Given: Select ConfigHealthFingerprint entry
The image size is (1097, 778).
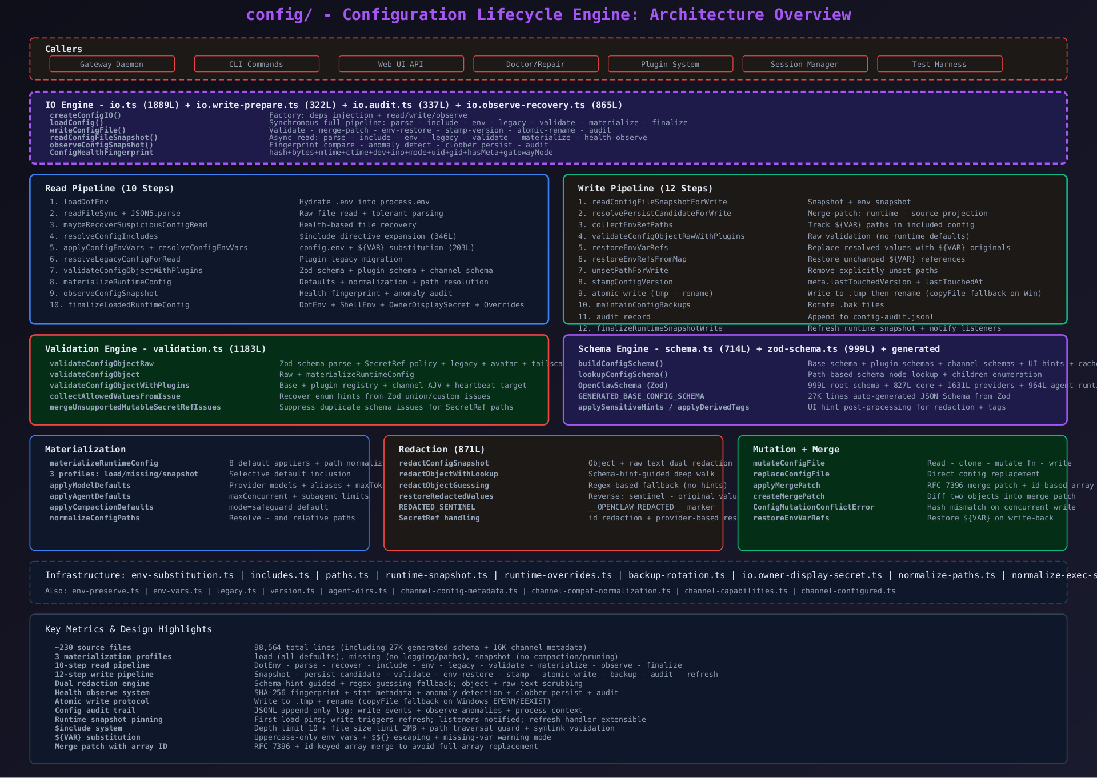Looking at the screenshot, I should pyautogui.click(x=101, y=153).
